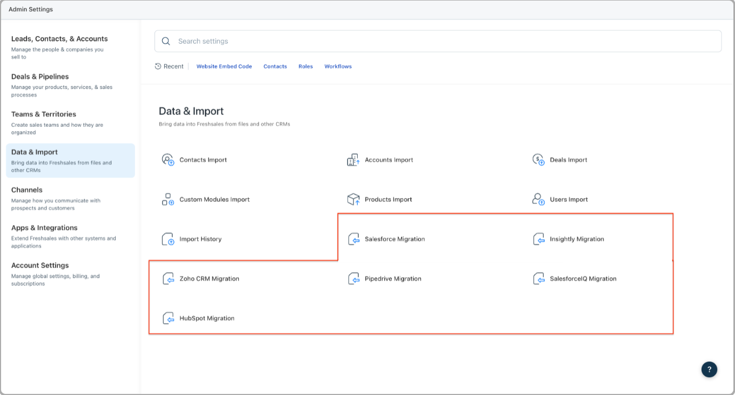Image resolution: width=735 pixels, height=395 pixels.
Task: Click the search magnifier icon
Action: [166, 41]
